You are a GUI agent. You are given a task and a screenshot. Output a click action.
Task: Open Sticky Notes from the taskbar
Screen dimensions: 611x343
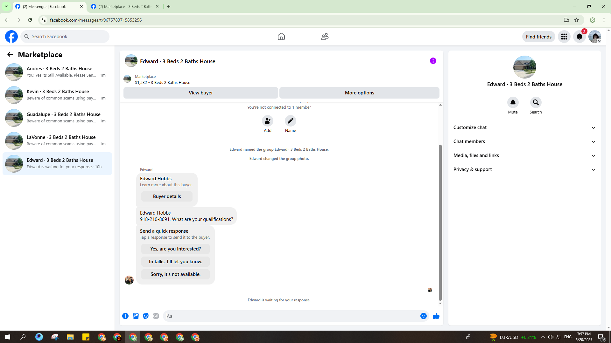[86, 337]
